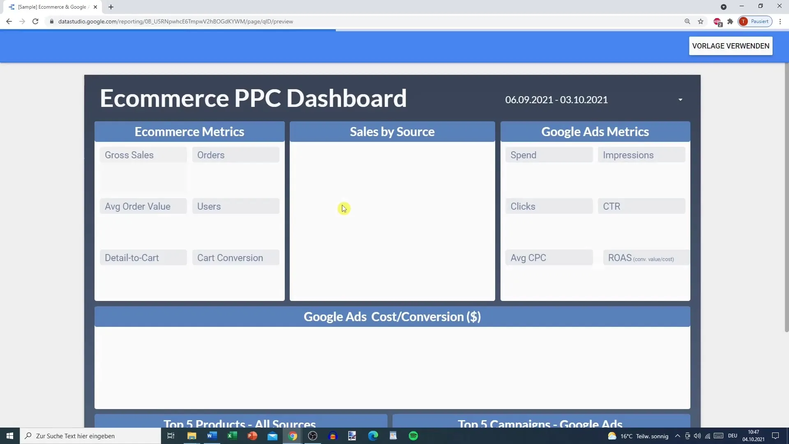Image resolution: width=789 pixels, height=444 pixels.
Task: Click the Avg CPC metric card
Action: pos(549,257)
